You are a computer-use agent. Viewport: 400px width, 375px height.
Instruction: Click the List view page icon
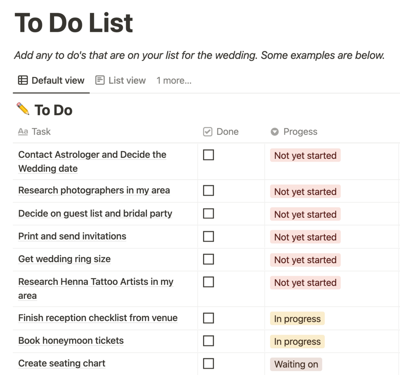(100, 80)
